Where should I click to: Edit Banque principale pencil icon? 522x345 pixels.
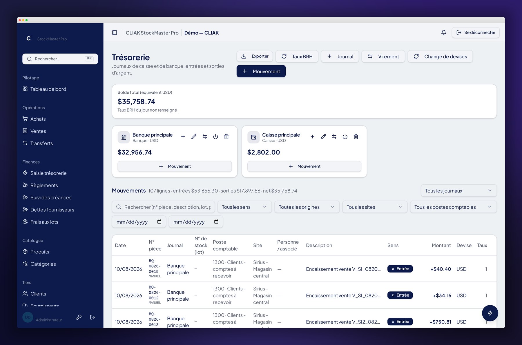(x=194, y=137)
